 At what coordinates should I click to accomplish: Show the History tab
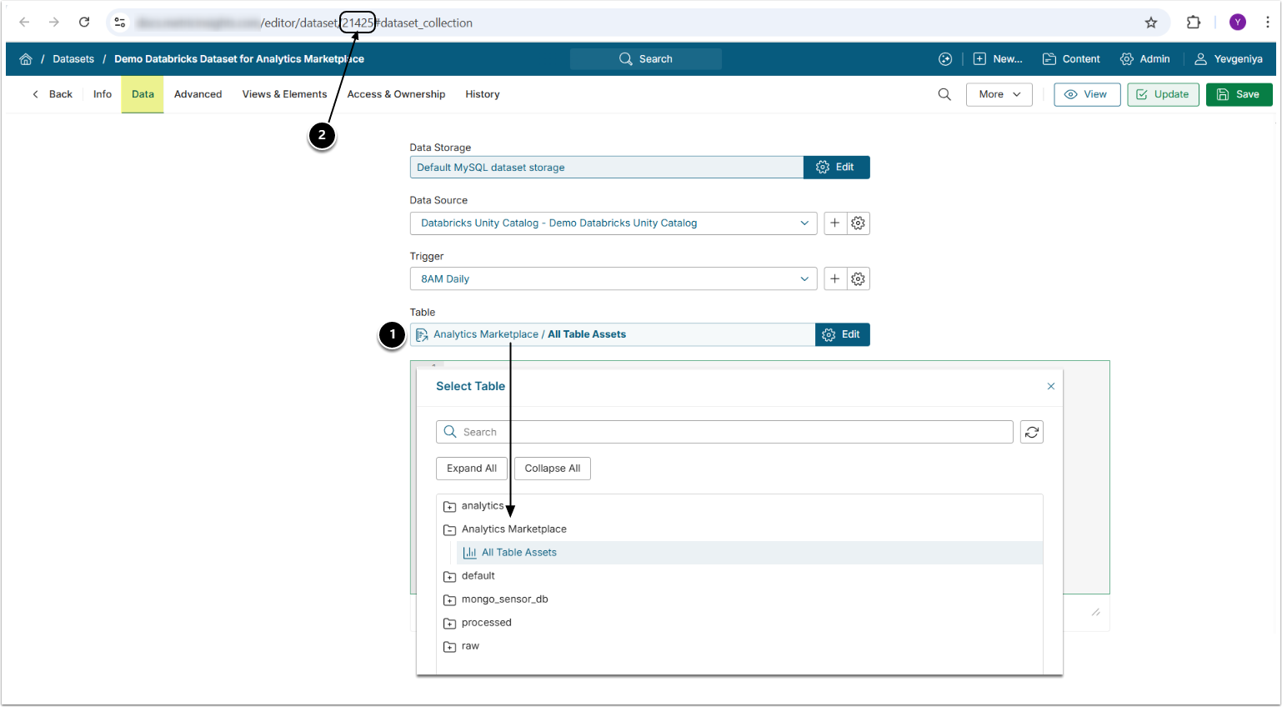click(483, 94)
